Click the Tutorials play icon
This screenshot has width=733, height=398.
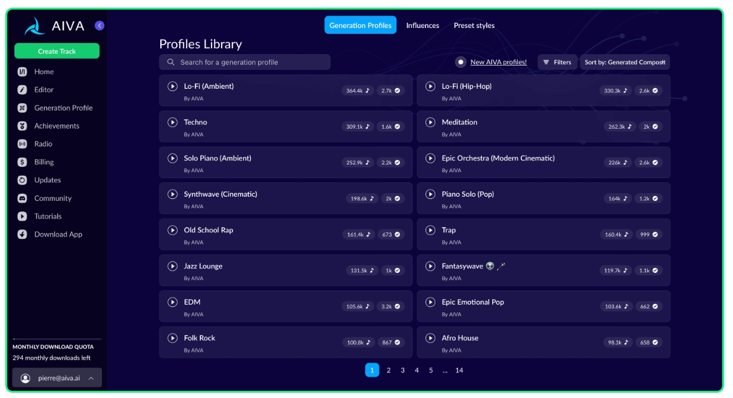[x=22, y=216]
